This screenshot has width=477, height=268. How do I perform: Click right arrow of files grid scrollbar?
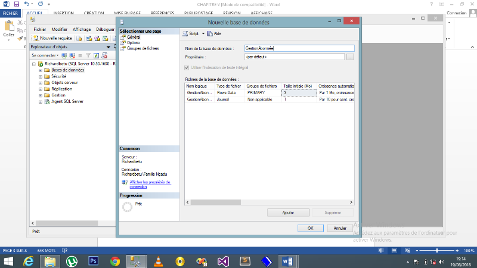351,202
